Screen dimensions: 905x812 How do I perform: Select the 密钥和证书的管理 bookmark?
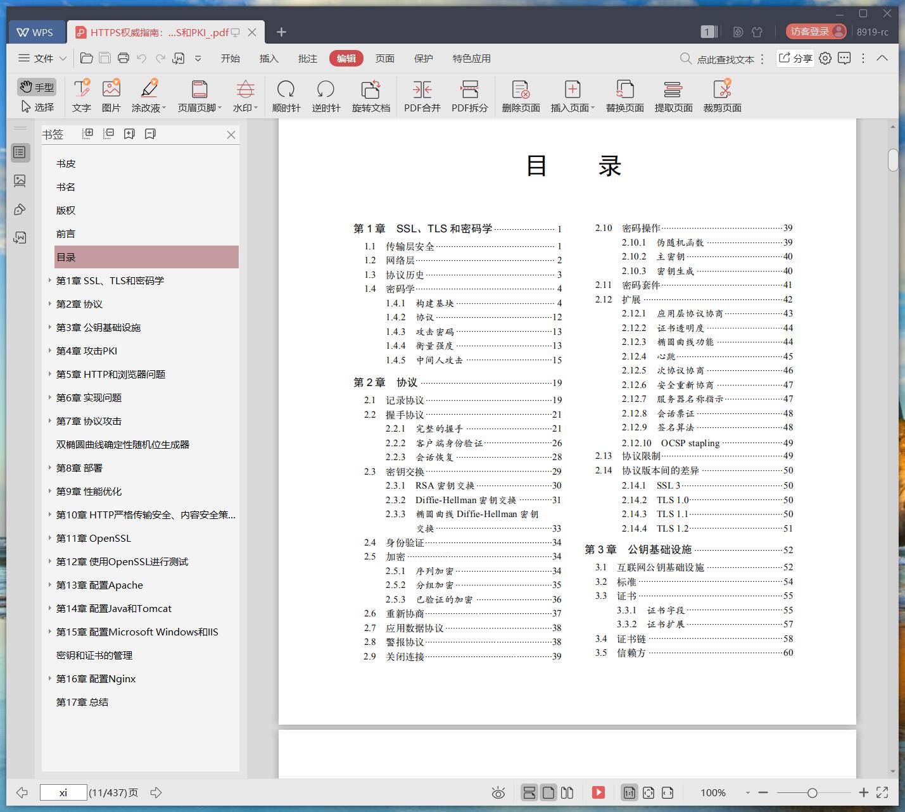pyautogui.click(x=94, y=655)
